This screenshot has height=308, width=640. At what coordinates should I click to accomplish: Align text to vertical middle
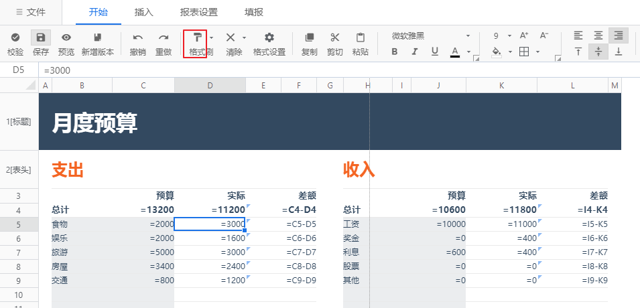point(598,52)
